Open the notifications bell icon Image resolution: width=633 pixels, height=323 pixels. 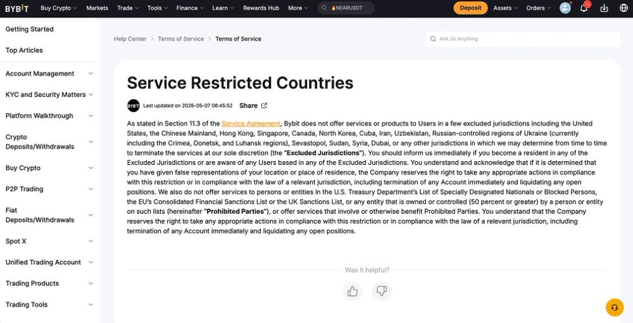tap(584, 8)
